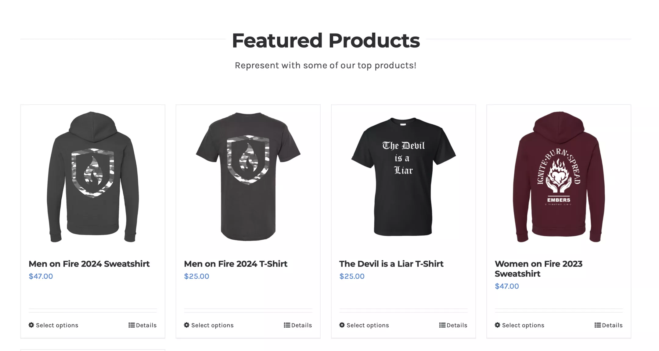The height and width of the screenshot is (351, 659).
Task: Choose Select options for Women on Fire 2023 Sweatshirt
Action: 523,325
